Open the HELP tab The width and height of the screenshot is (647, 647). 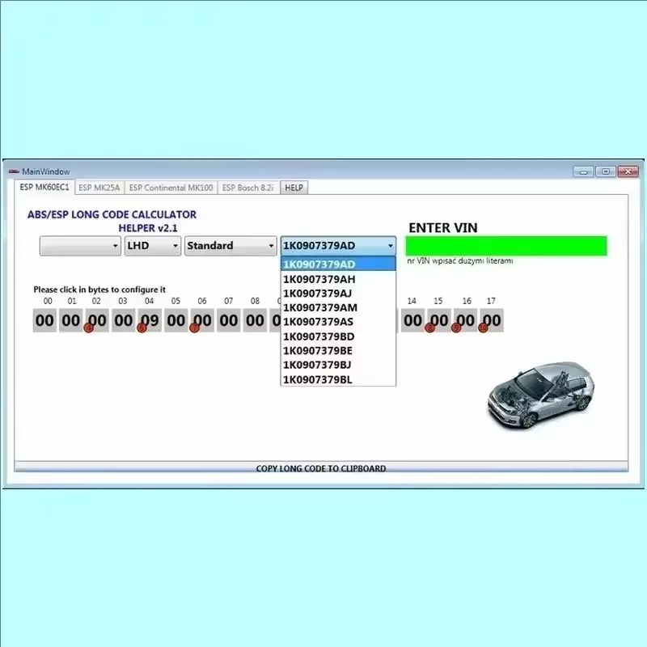pos(294,187)
